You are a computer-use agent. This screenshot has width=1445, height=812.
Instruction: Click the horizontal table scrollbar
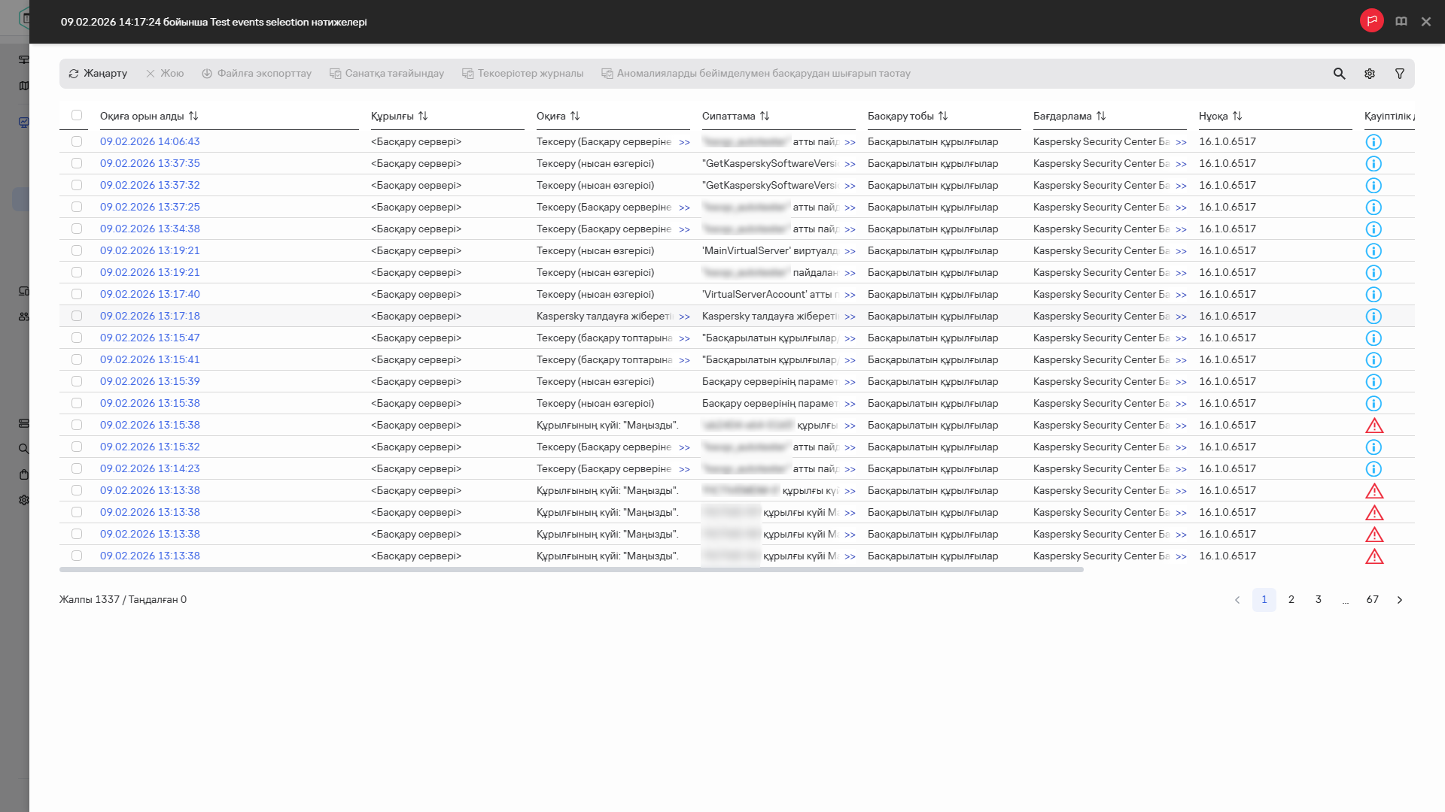coord(571,570)
